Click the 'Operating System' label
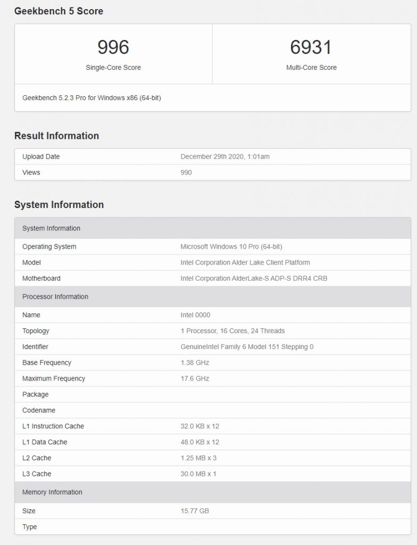417x545 pixels. click(49, 247)
